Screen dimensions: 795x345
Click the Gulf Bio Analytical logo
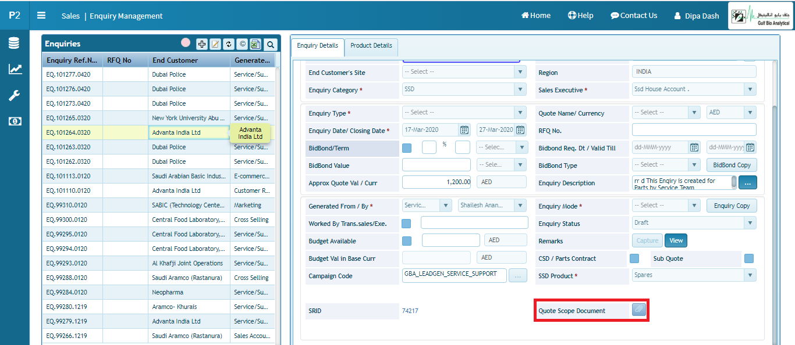761,16
